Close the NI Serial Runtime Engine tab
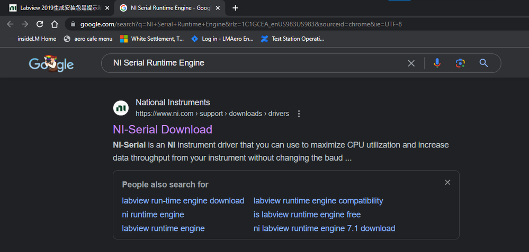 (x=218, y=8)
